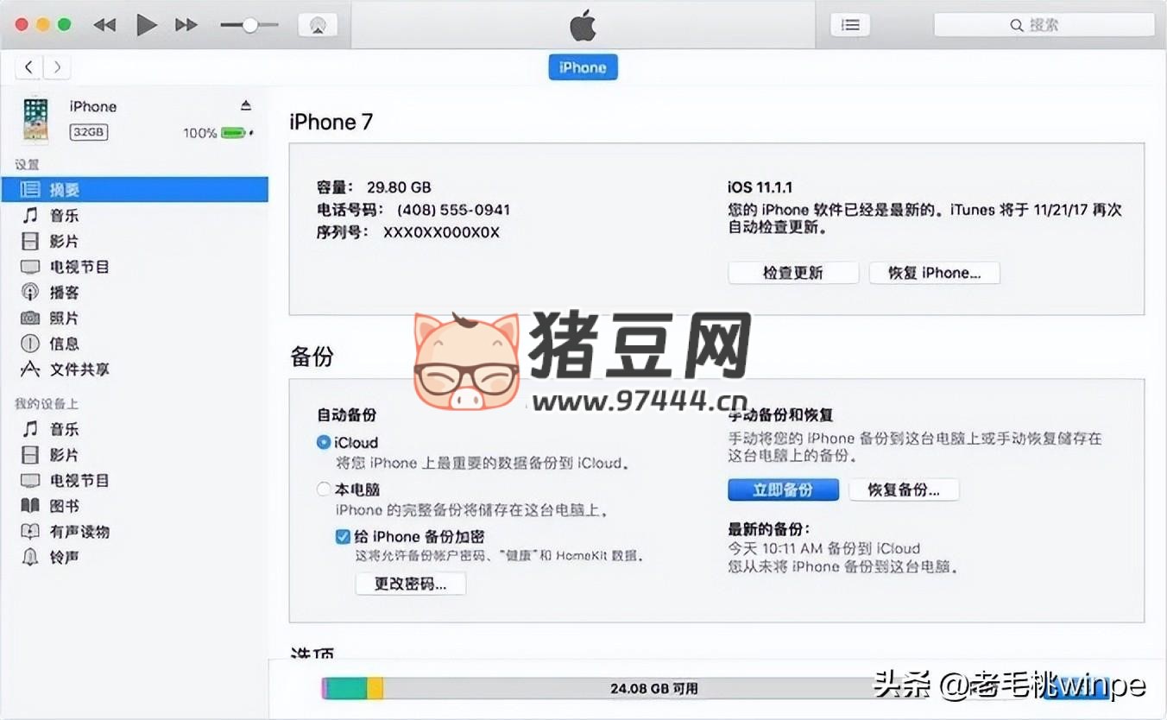This screenshot has height=720, width=1167.
Task: Switch to the iPhone tab button
Action: (583, 67)
